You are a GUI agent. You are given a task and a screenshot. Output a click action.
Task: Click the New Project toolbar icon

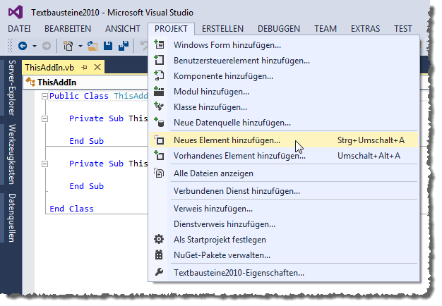tap(68, 46)
